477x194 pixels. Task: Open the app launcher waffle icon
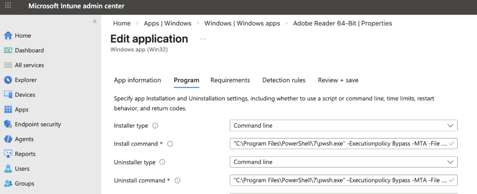tap(8, 5)
